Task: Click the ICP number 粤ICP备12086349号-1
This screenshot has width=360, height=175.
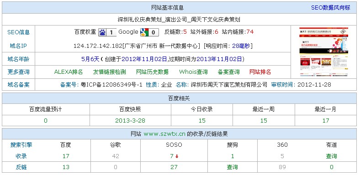Action: coord(111,85)
